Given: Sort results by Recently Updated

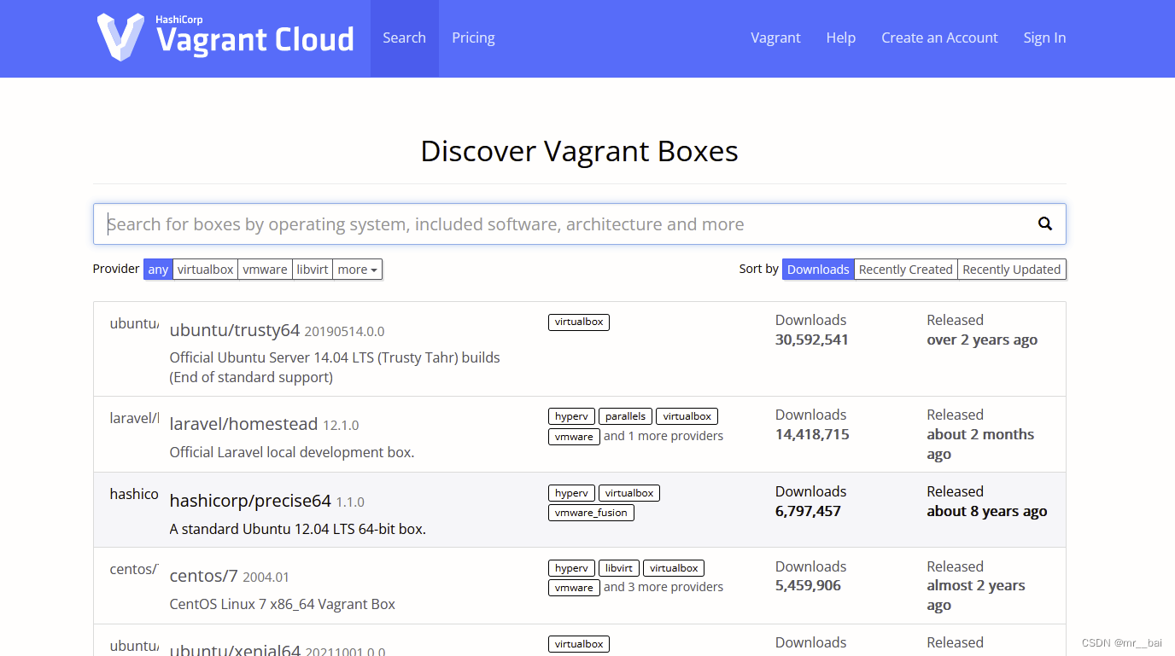Looking at the screenshot, I should 1011,269.
